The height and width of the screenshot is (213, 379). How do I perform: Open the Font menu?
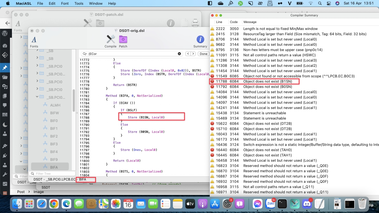pos(65,3)
